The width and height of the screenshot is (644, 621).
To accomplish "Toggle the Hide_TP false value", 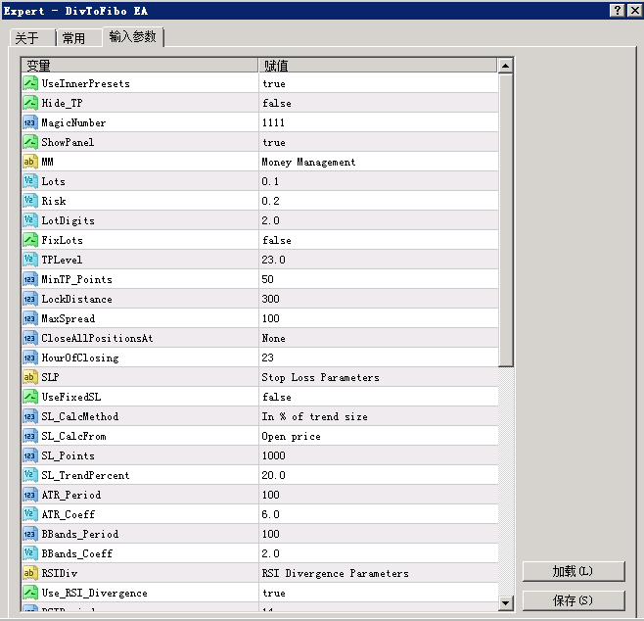I will pos(378,103).
